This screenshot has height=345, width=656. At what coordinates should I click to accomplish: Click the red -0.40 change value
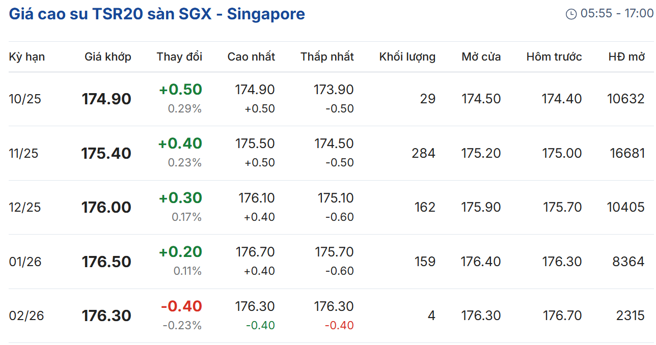pyautogui.click(x=181, y=306)
